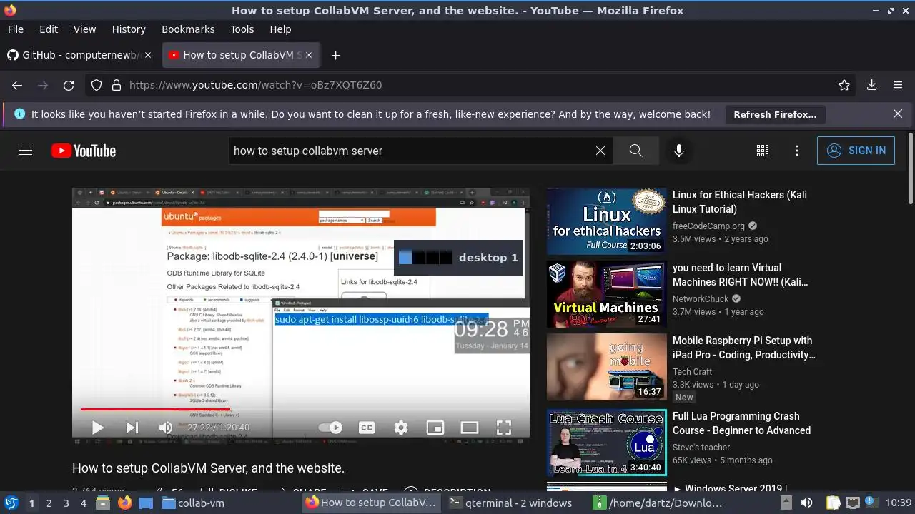915x514 pixels.
Task: Toggle the autoplay switch
Action: 330,428
